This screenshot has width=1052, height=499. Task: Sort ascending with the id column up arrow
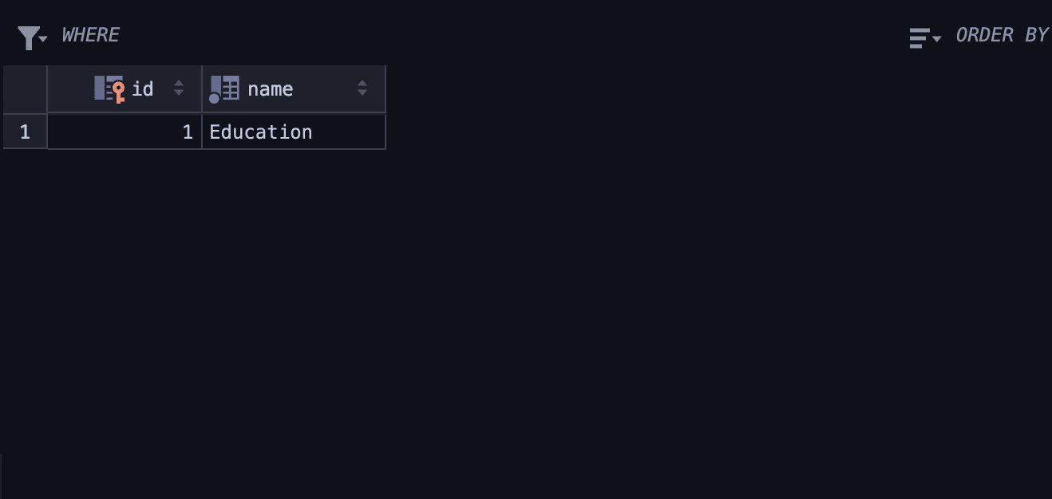coord(179,83)
